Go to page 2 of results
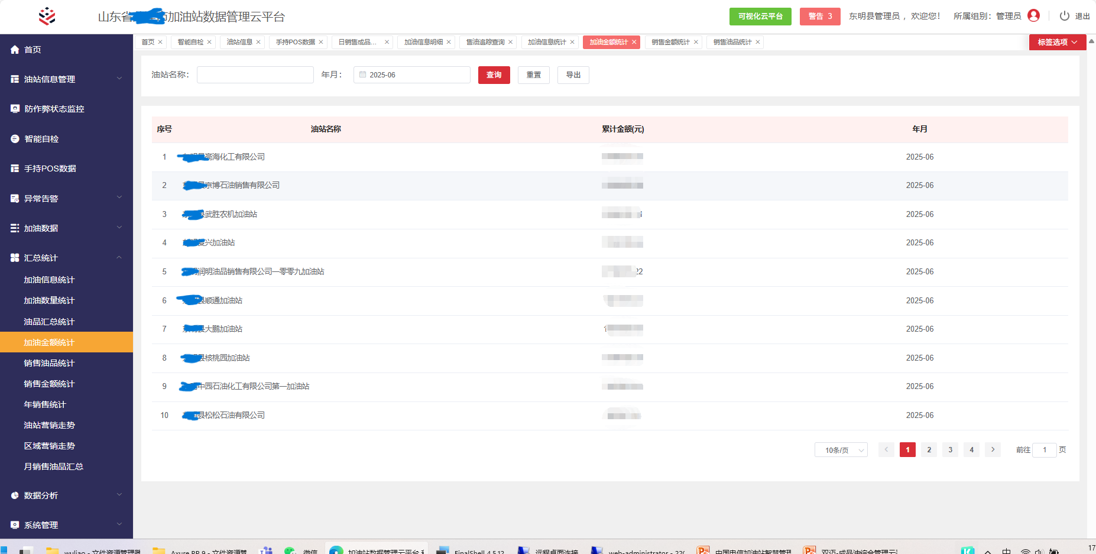1096x554 pixels. [929, 450]
